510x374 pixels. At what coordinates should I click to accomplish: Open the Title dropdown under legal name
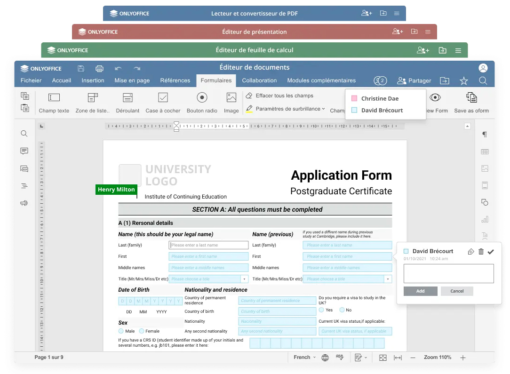click(x=244, y=279)
